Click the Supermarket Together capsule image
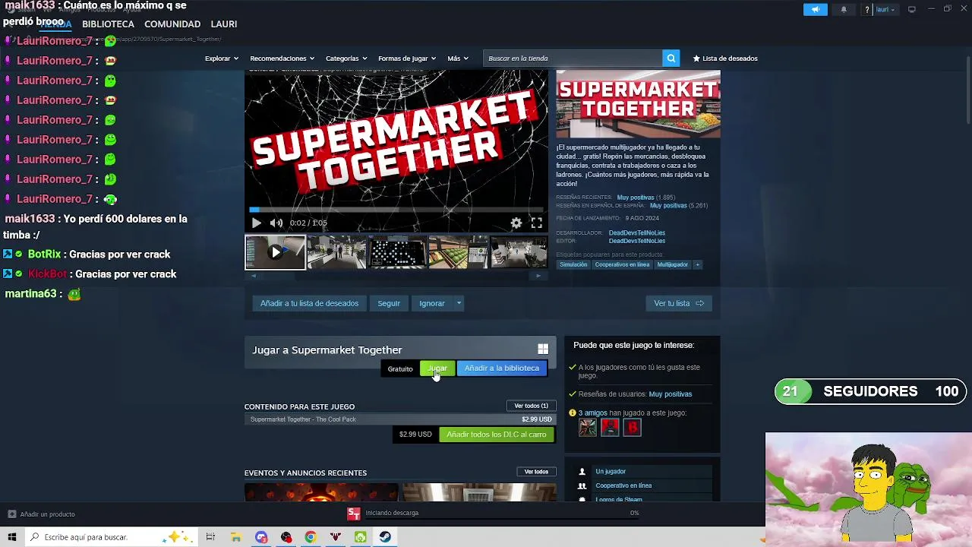 pos(638,104)
